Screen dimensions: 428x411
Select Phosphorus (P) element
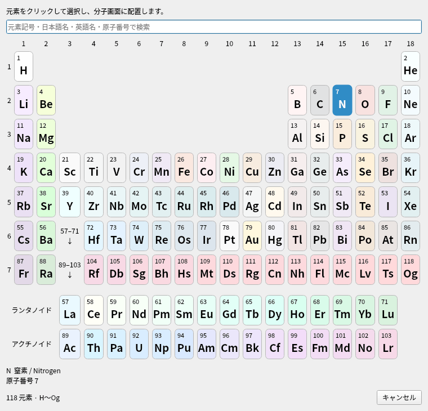click(x=342, y=134)
